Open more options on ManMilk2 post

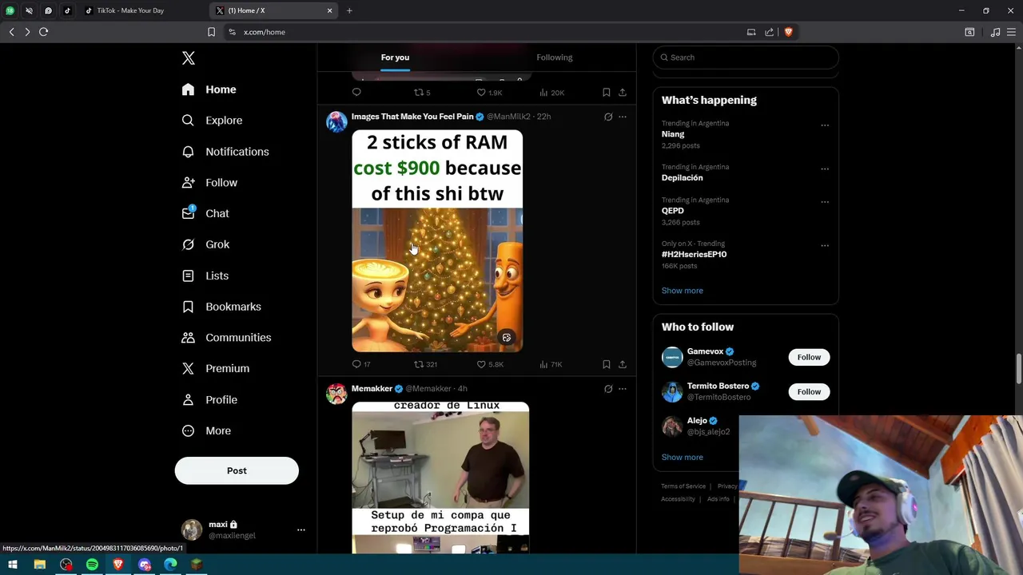(x=623, y=117)
